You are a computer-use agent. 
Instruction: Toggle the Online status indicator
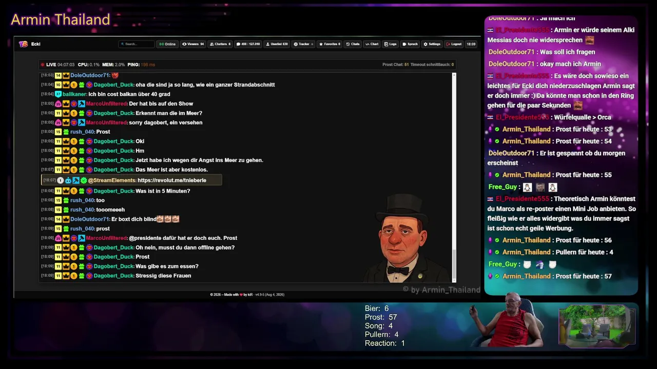tap(167, 44)
